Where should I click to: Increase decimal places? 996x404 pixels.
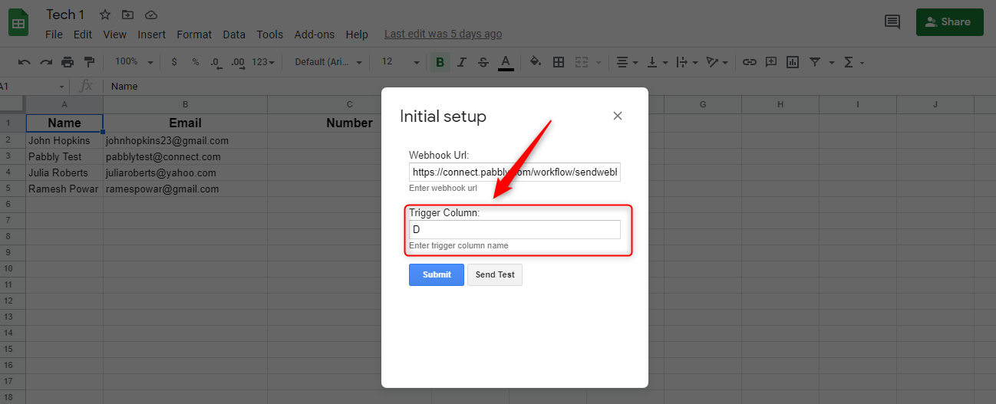click(238, 62)
